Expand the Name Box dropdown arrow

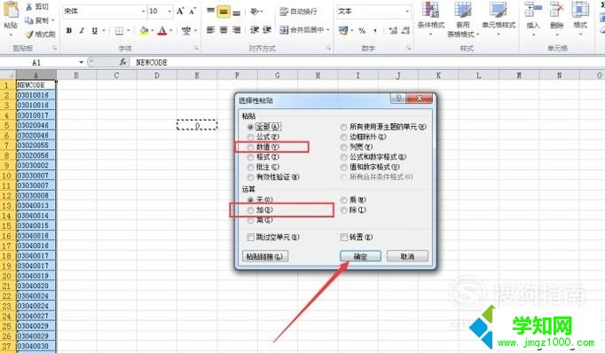tap(81, 62)
